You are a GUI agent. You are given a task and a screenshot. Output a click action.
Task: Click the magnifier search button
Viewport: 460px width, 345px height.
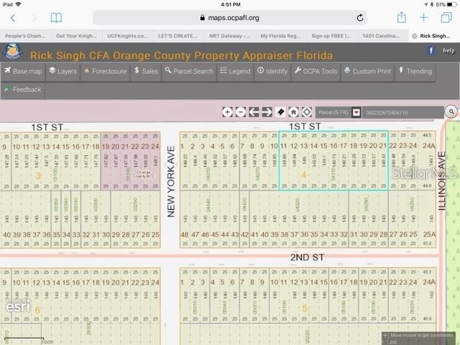click(451, 112)
